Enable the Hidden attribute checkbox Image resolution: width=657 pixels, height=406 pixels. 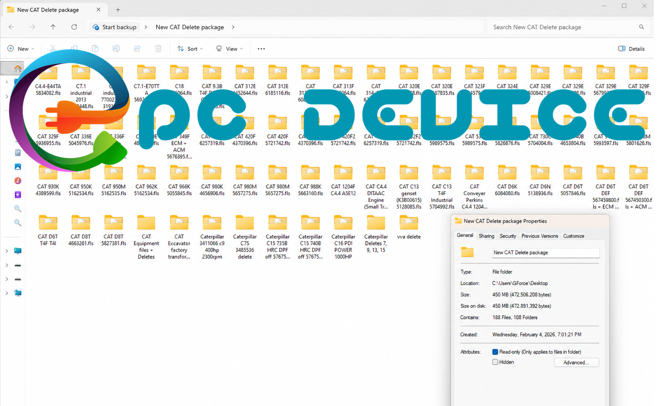[495, 362]
